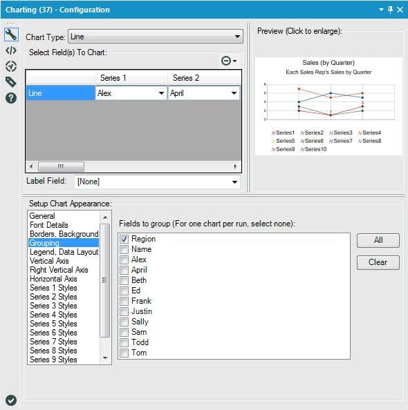The width and height of the screenshot is (408, 410).
Task: Open the Label Field dropdown
Action: click(157, 182)
